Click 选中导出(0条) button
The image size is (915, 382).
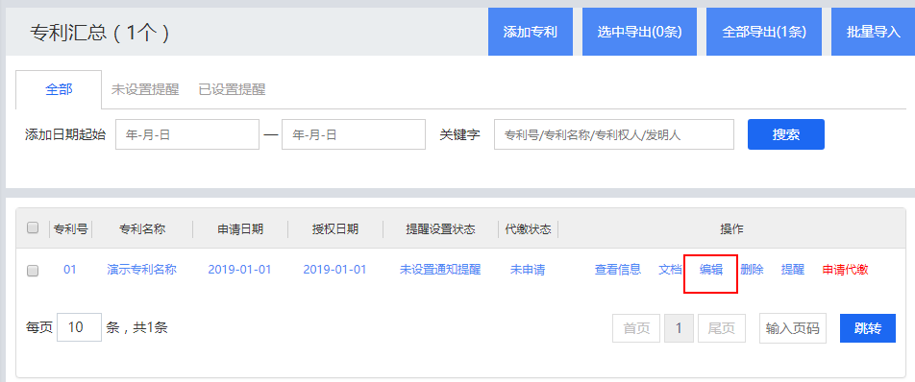639,32
